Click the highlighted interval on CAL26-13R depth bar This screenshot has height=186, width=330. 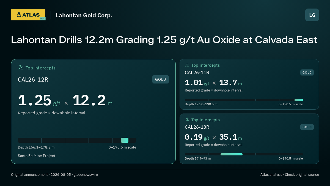point(232,154)
